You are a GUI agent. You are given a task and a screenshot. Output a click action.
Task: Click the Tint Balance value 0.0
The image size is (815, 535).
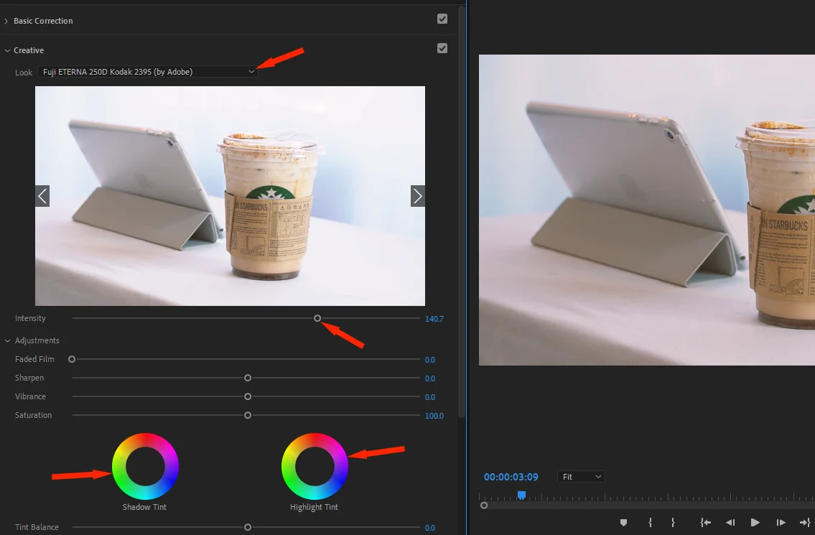(x=430, y=528)
